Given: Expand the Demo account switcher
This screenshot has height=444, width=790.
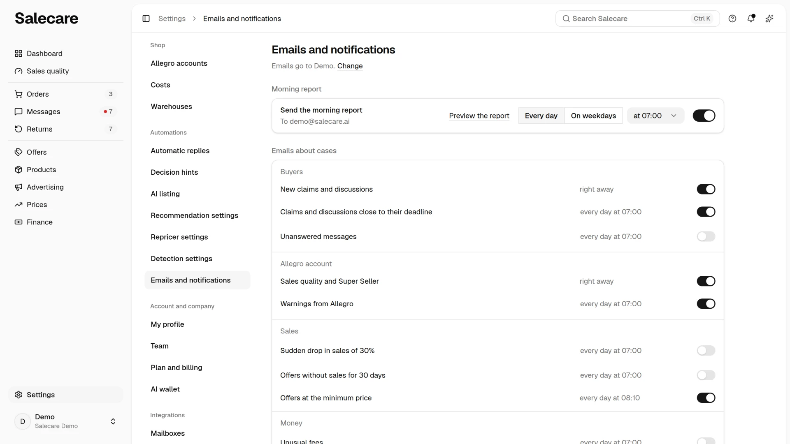Looking at the screenshot, I should tap(66, 421).
